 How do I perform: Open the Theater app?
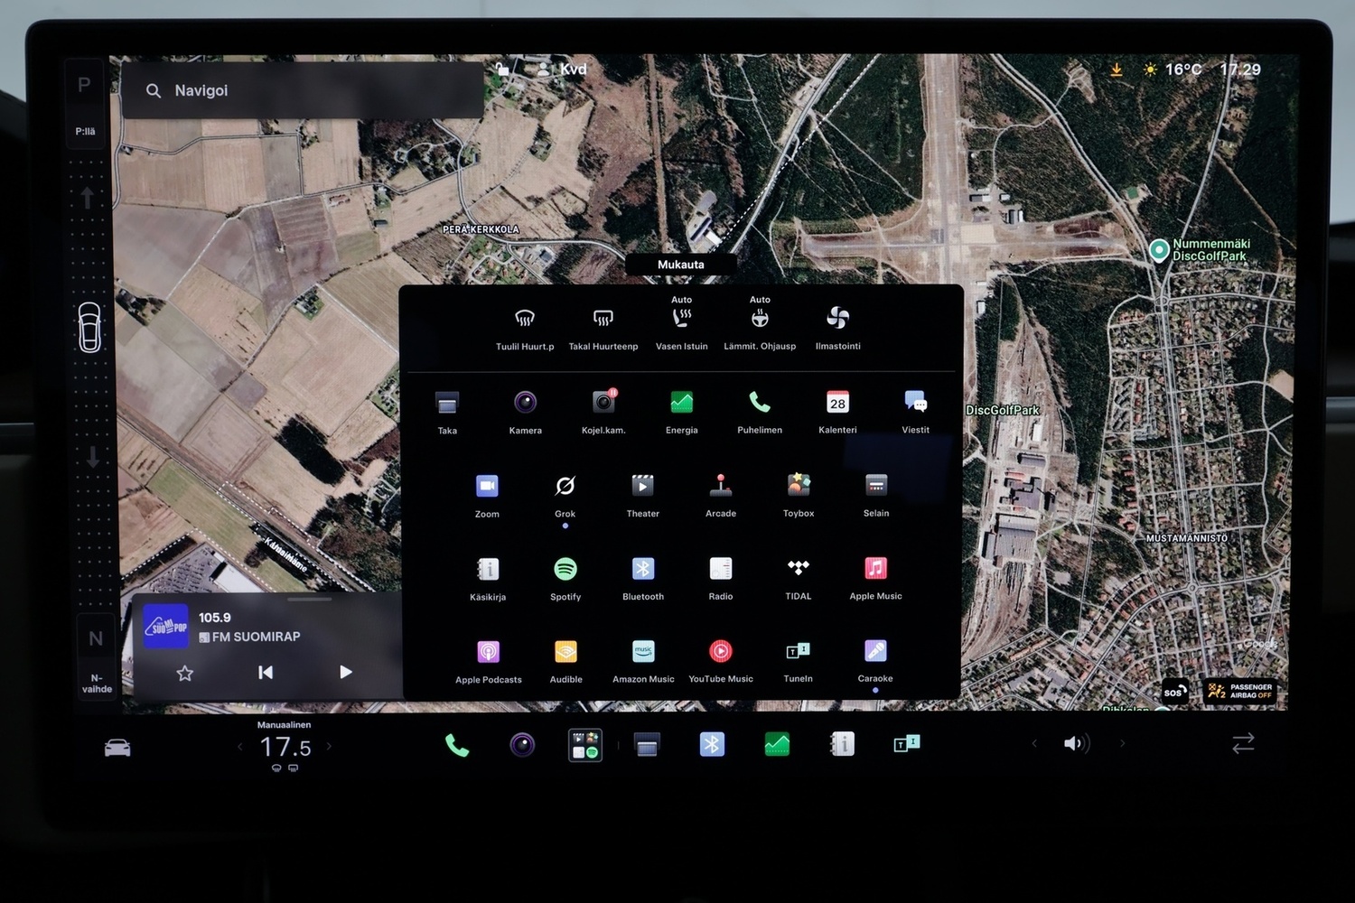(642, 486)
